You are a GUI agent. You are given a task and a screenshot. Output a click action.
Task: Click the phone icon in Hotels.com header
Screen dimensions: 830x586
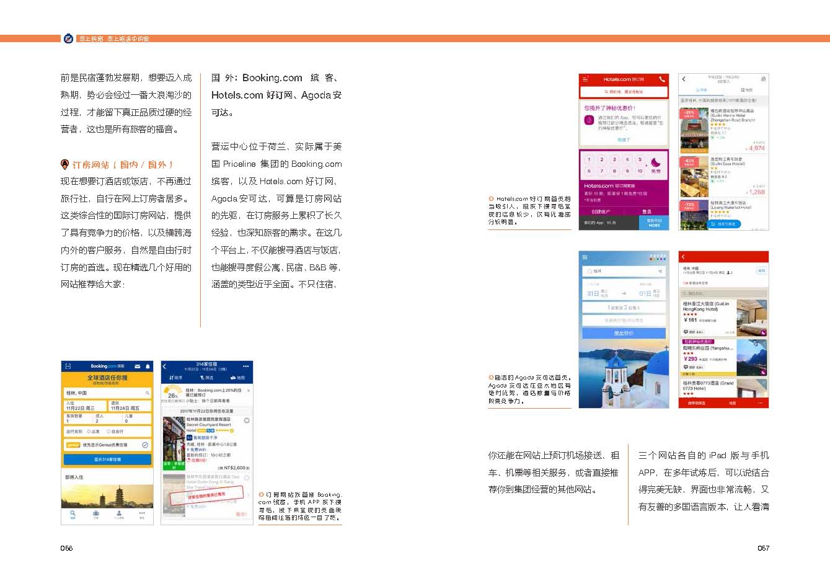click(661, 79)
